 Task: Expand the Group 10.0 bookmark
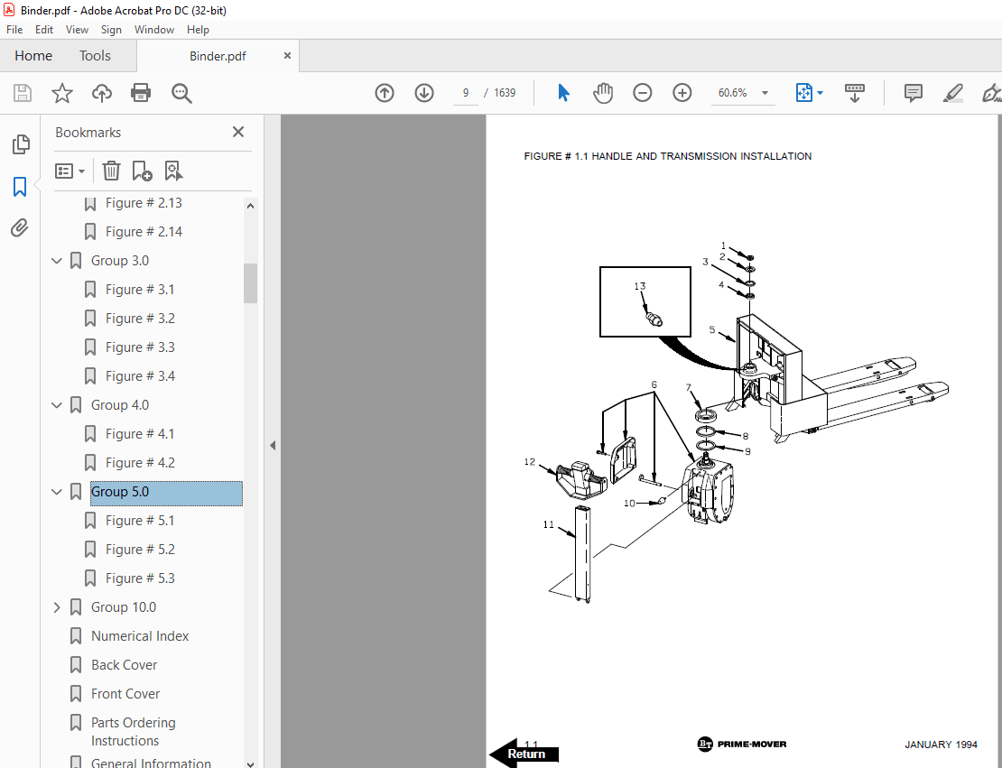tap(56, 606)
